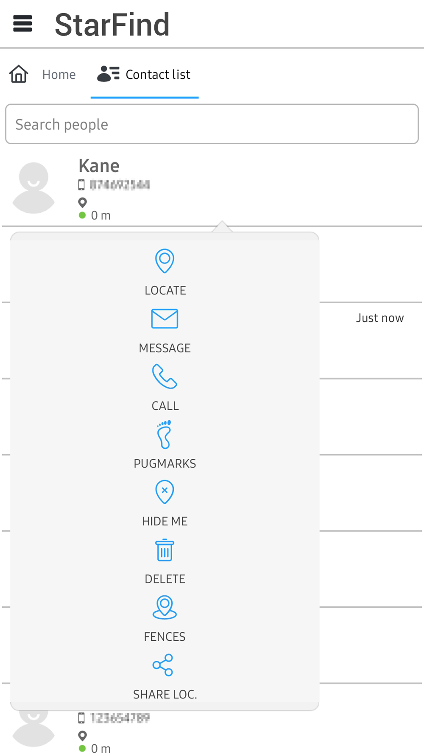Image resolution: width=424 pixels, height=754 pixels.
Task: Tap the bottom contact's avatar
Action: point(34,729)
